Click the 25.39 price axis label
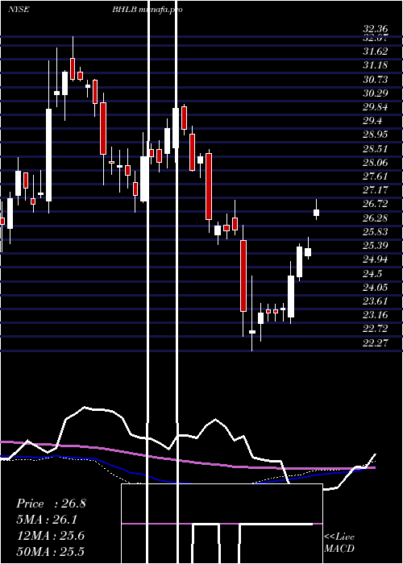This screenshot has height=564, width=403. pos(376,246)
